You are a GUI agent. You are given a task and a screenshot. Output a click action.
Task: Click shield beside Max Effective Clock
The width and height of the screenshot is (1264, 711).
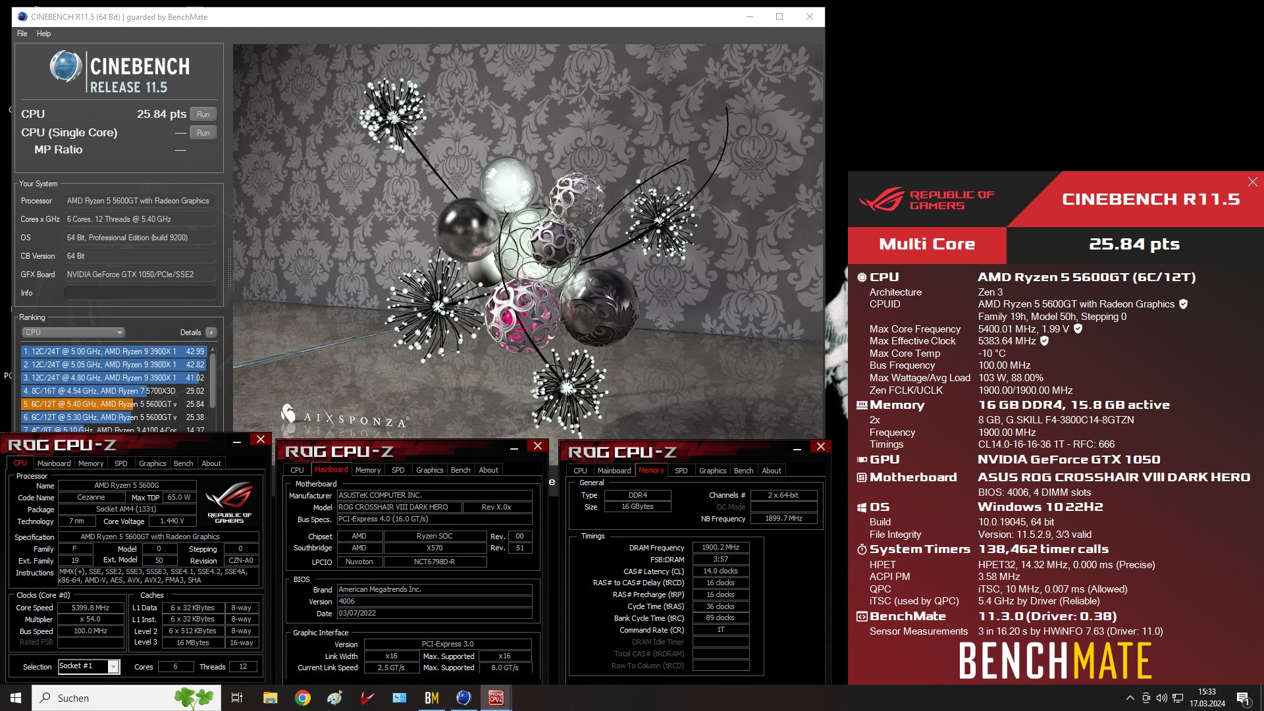(x=1044, y=341)
